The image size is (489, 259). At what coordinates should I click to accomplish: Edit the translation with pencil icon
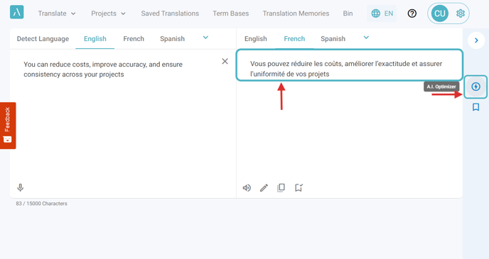pyautogui.click(x=264, y=188)
